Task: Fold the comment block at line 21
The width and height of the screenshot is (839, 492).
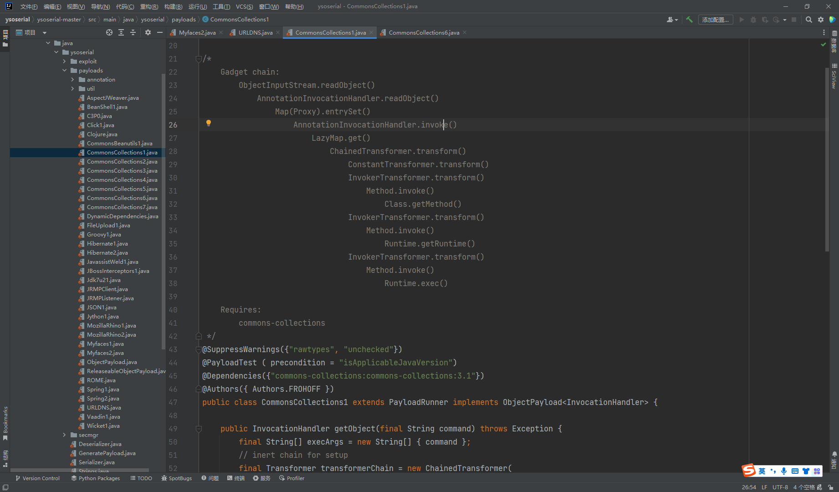Action: [x=199, y=59]
